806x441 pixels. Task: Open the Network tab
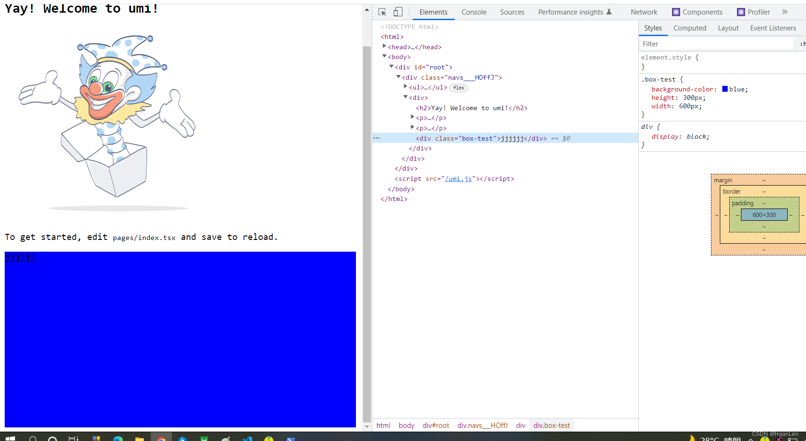pyautogui.click(x=644, y=12)
